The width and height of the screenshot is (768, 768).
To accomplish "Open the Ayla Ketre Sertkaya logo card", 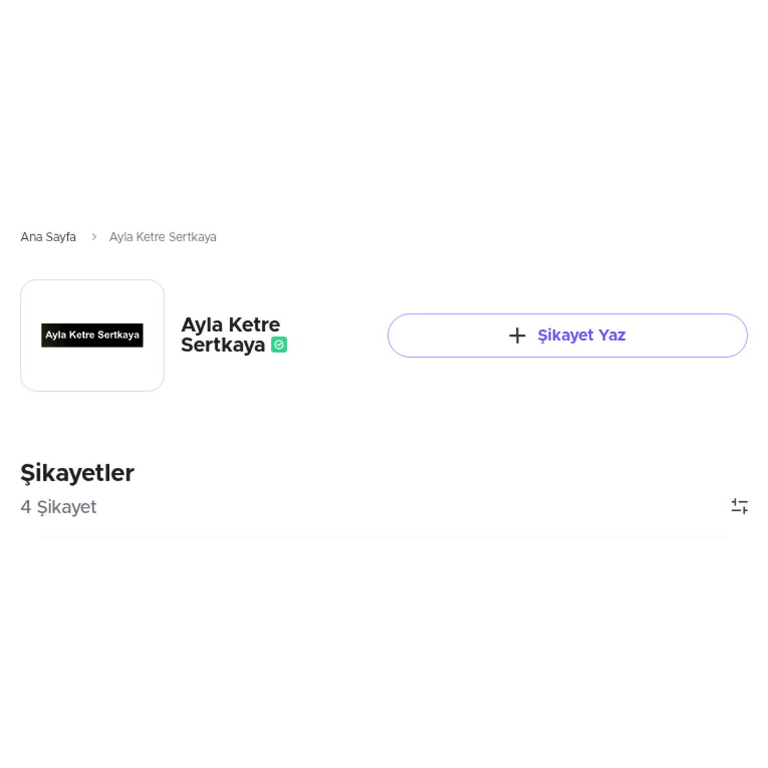I will [x=92, y=335].
